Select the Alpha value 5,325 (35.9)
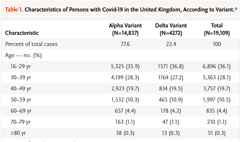This screenshot has height=142, width=240. click(125, 66)
